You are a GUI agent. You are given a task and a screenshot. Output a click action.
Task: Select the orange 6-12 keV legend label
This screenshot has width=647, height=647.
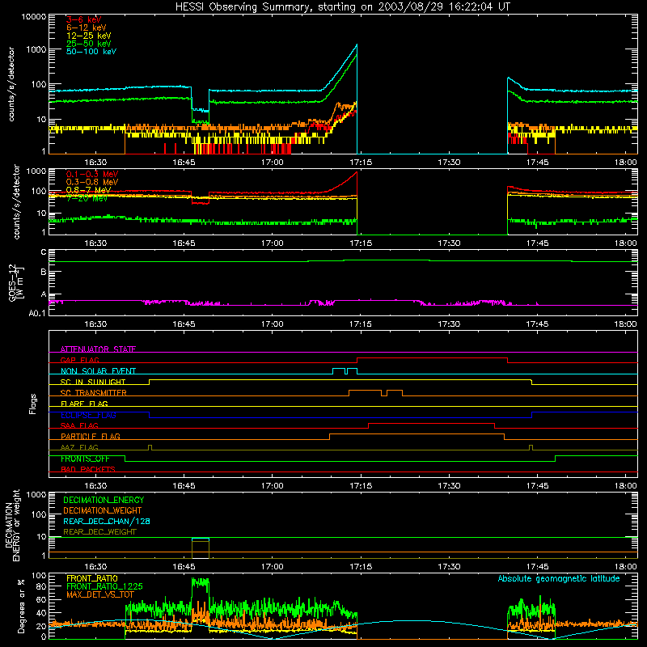pos(87,27)
